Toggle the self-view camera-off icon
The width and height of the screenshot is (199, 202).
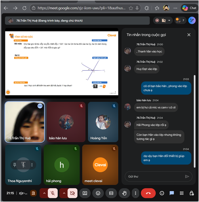tap(163, 21)
